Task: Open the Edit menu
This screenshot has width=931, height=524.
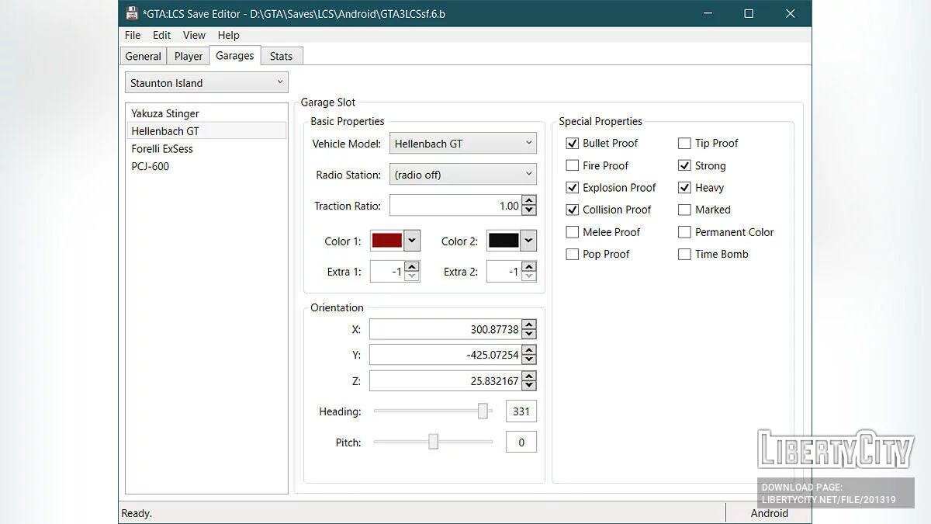Action: (161, 35)
